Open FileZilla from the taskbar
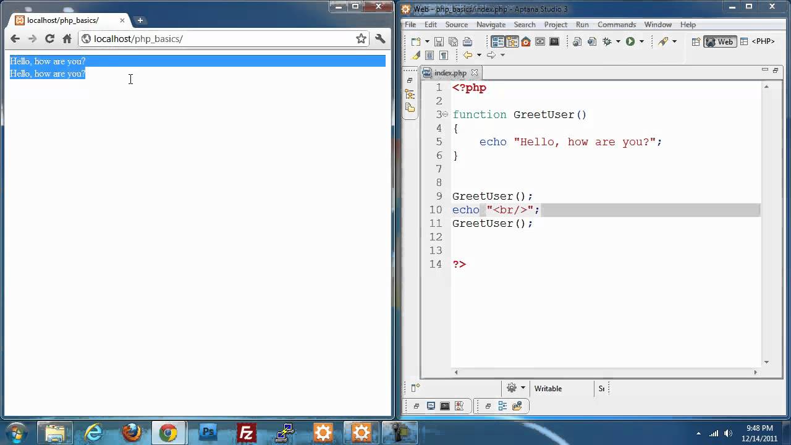 coord(246,432)
